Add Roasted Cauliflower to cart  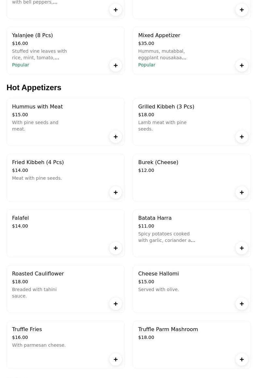[116, 304]
